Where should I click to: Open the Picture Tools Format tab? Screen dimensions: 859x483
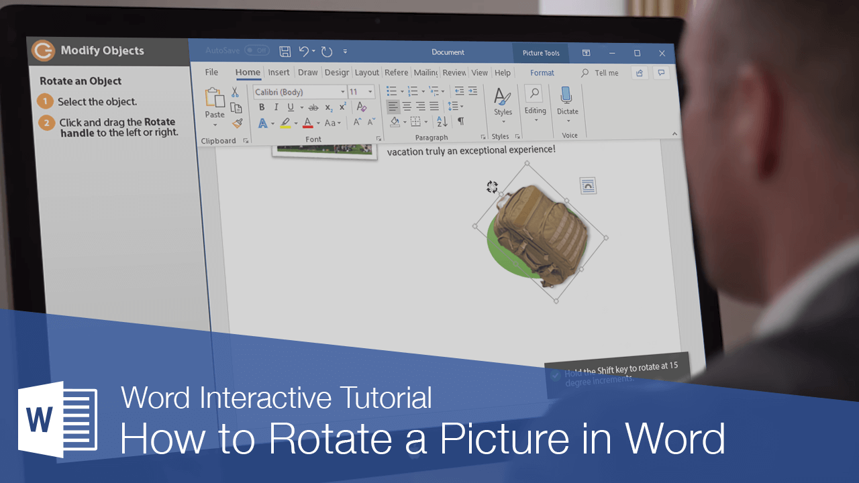point(542,72)
